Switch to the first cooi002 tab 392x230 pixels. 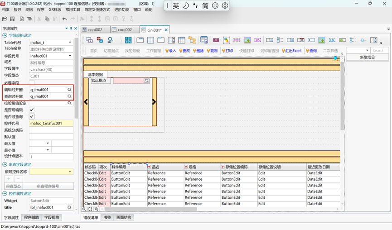coord(95,30)
